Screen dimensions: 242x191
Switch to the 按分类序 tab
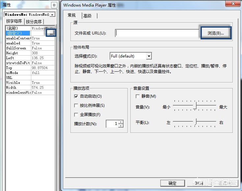(34, 22)
